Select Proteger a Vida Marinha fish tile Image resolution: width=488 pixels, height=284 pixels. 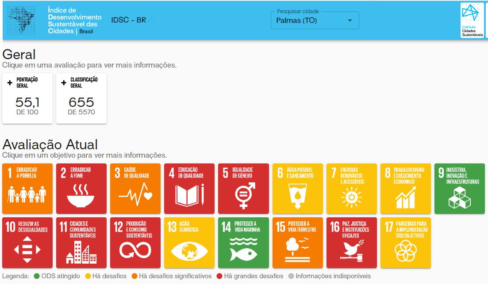click(x=243, y=242)
